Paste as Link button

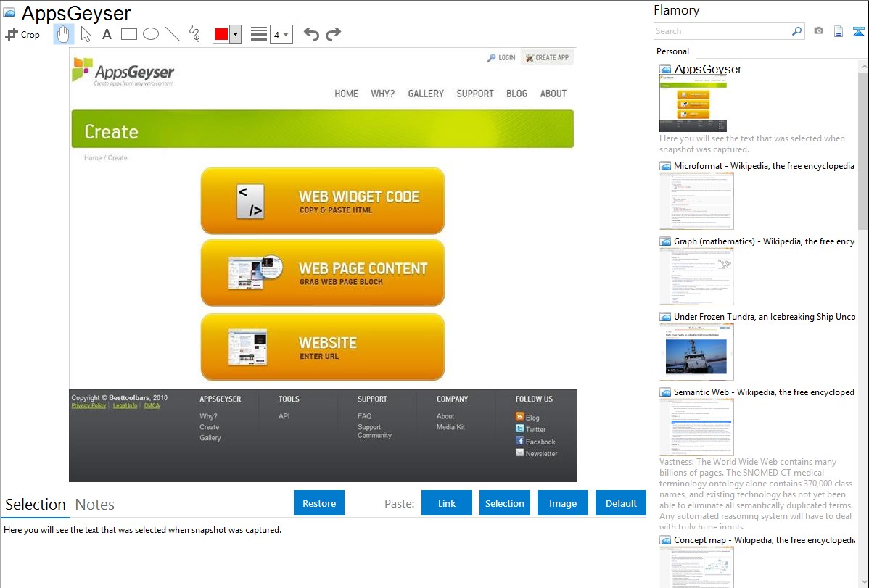(x=447, y=503)
